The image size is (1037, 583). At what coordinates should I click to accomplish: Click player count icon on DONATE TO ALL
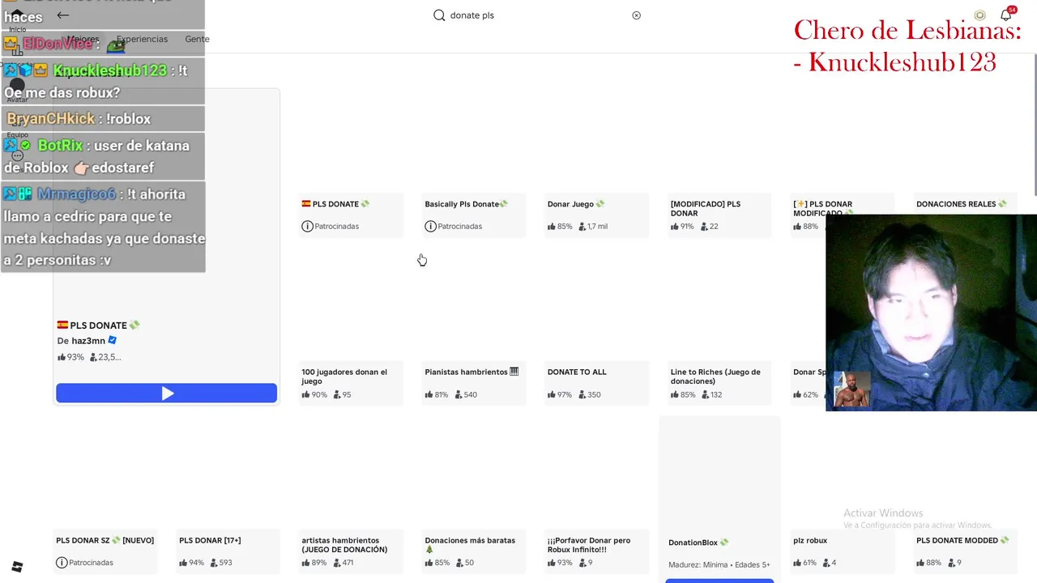582,394
